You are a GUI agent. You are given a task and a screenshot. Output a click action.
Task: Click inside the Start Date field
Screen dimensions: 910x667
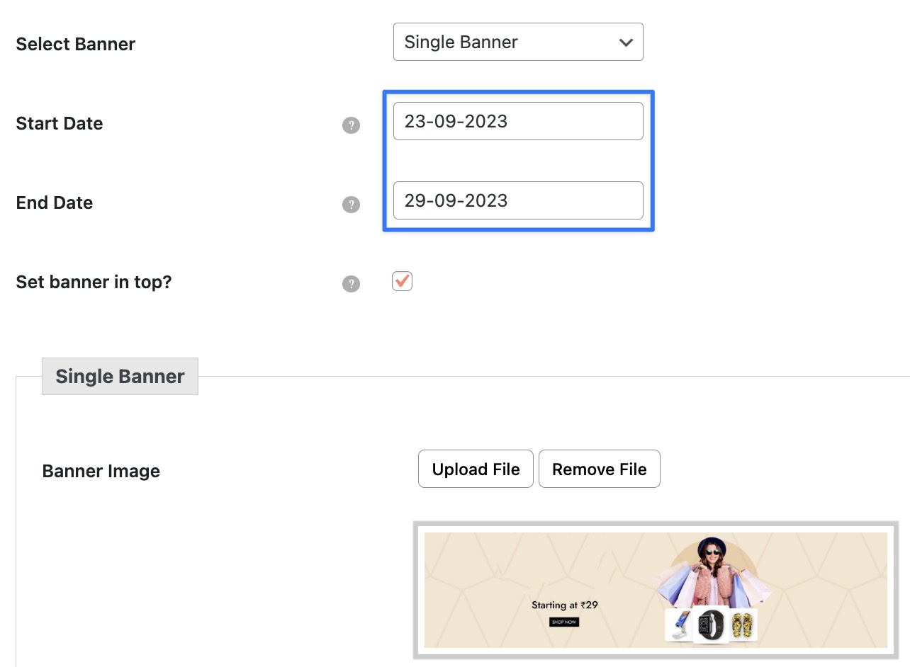click(518, 121)
